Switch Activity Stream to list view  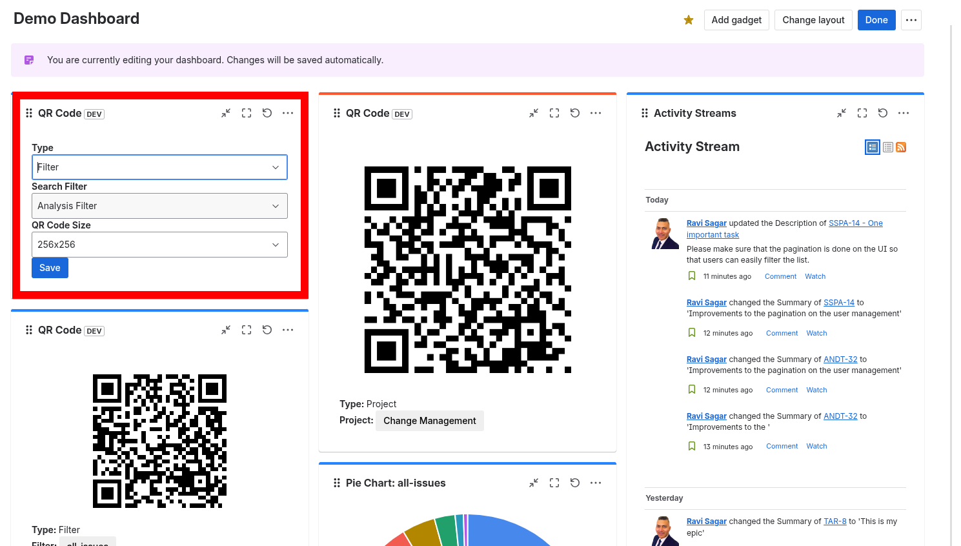point(888,147)
